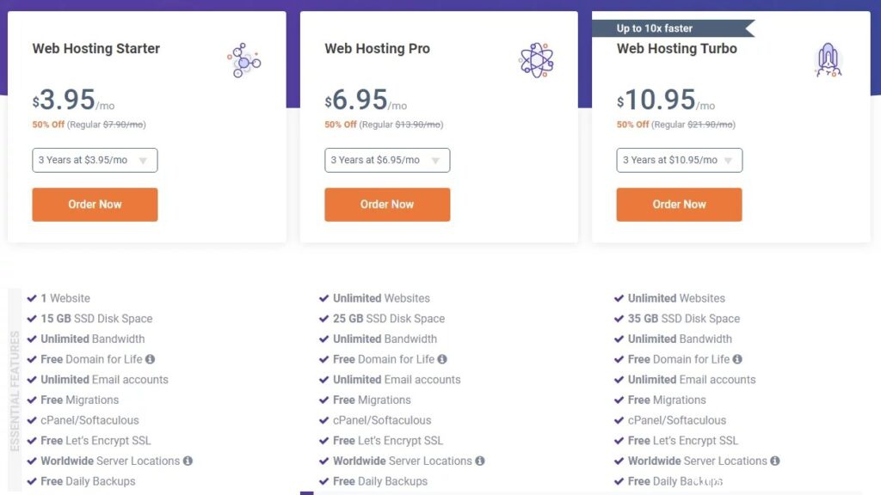Screen dimensions: 881x495
Task: Expand the 3 Years at $6.95/mo term selector
Action: (x=387, y=160)
